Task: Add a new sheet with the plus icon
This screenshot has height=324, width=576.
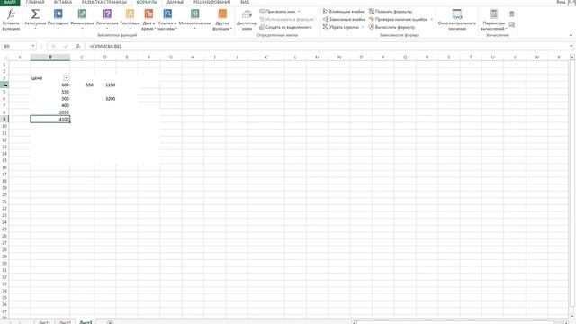Action: (110, 322)
